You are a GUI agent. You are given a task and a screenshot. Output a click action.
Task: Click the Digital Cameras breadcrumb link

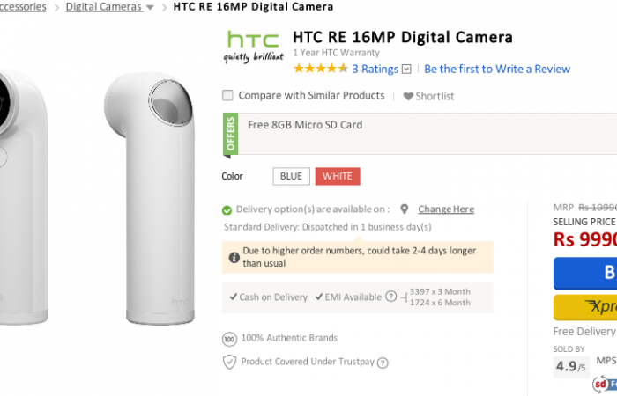[x=103, y=7]
